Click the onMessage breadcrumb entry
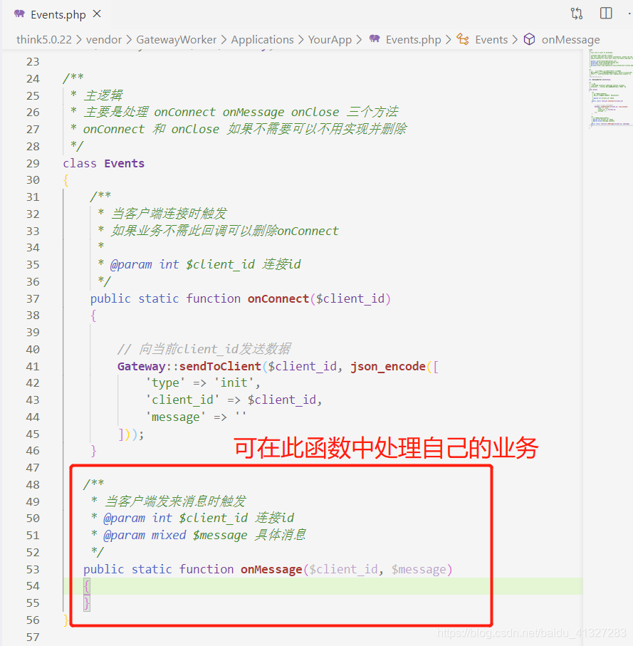 (569, 39)
